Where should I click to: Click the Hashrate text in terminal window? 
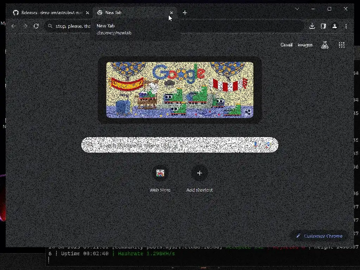pos(146,254)
